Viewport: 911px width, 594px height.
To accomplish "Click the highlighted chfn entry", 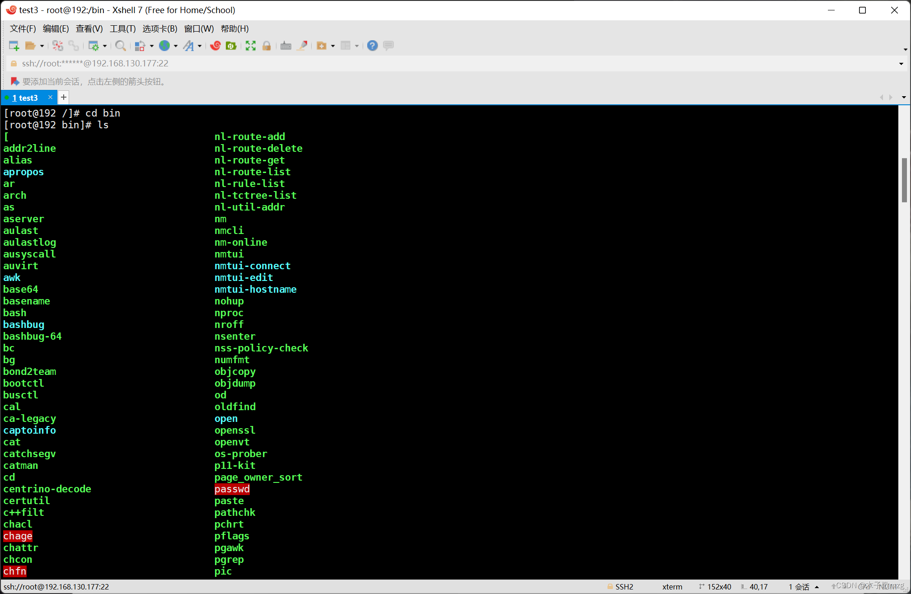I will tap(15, 571).
